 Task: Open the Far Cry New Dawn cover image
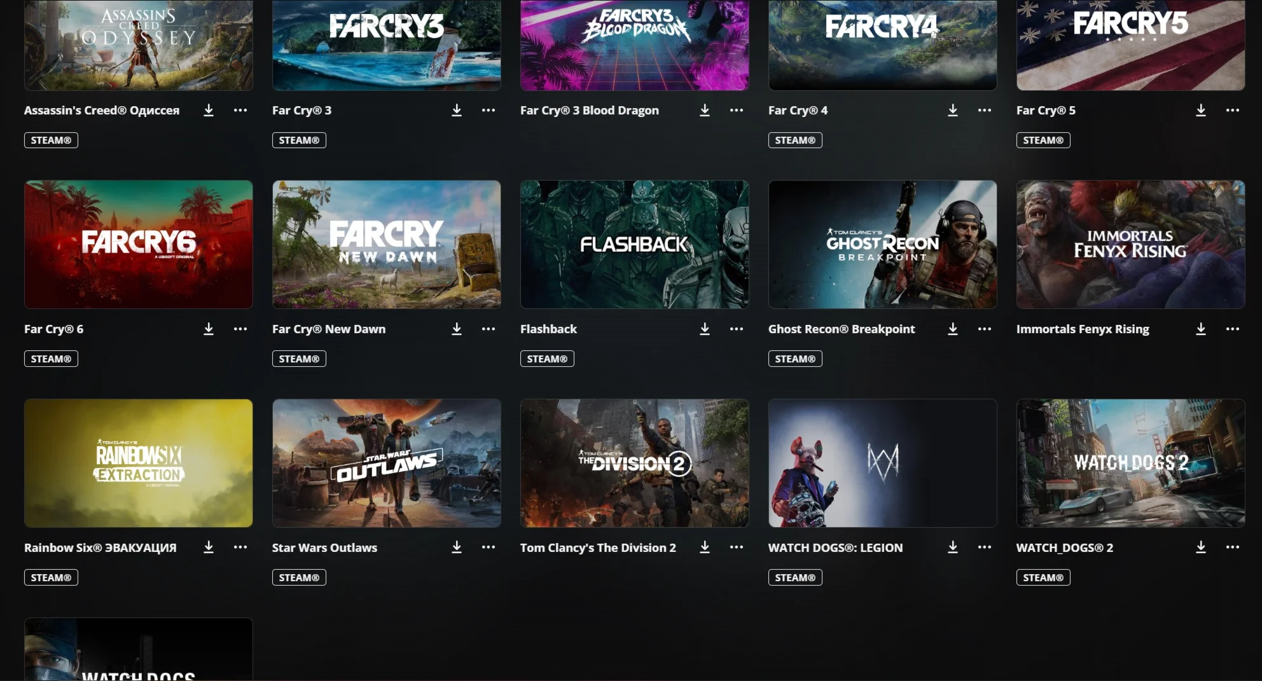(387, 244)
